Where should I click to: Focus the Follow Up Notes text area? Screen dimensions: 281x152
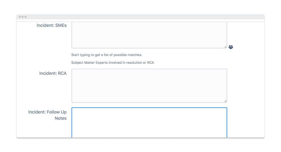coord(149,123)
